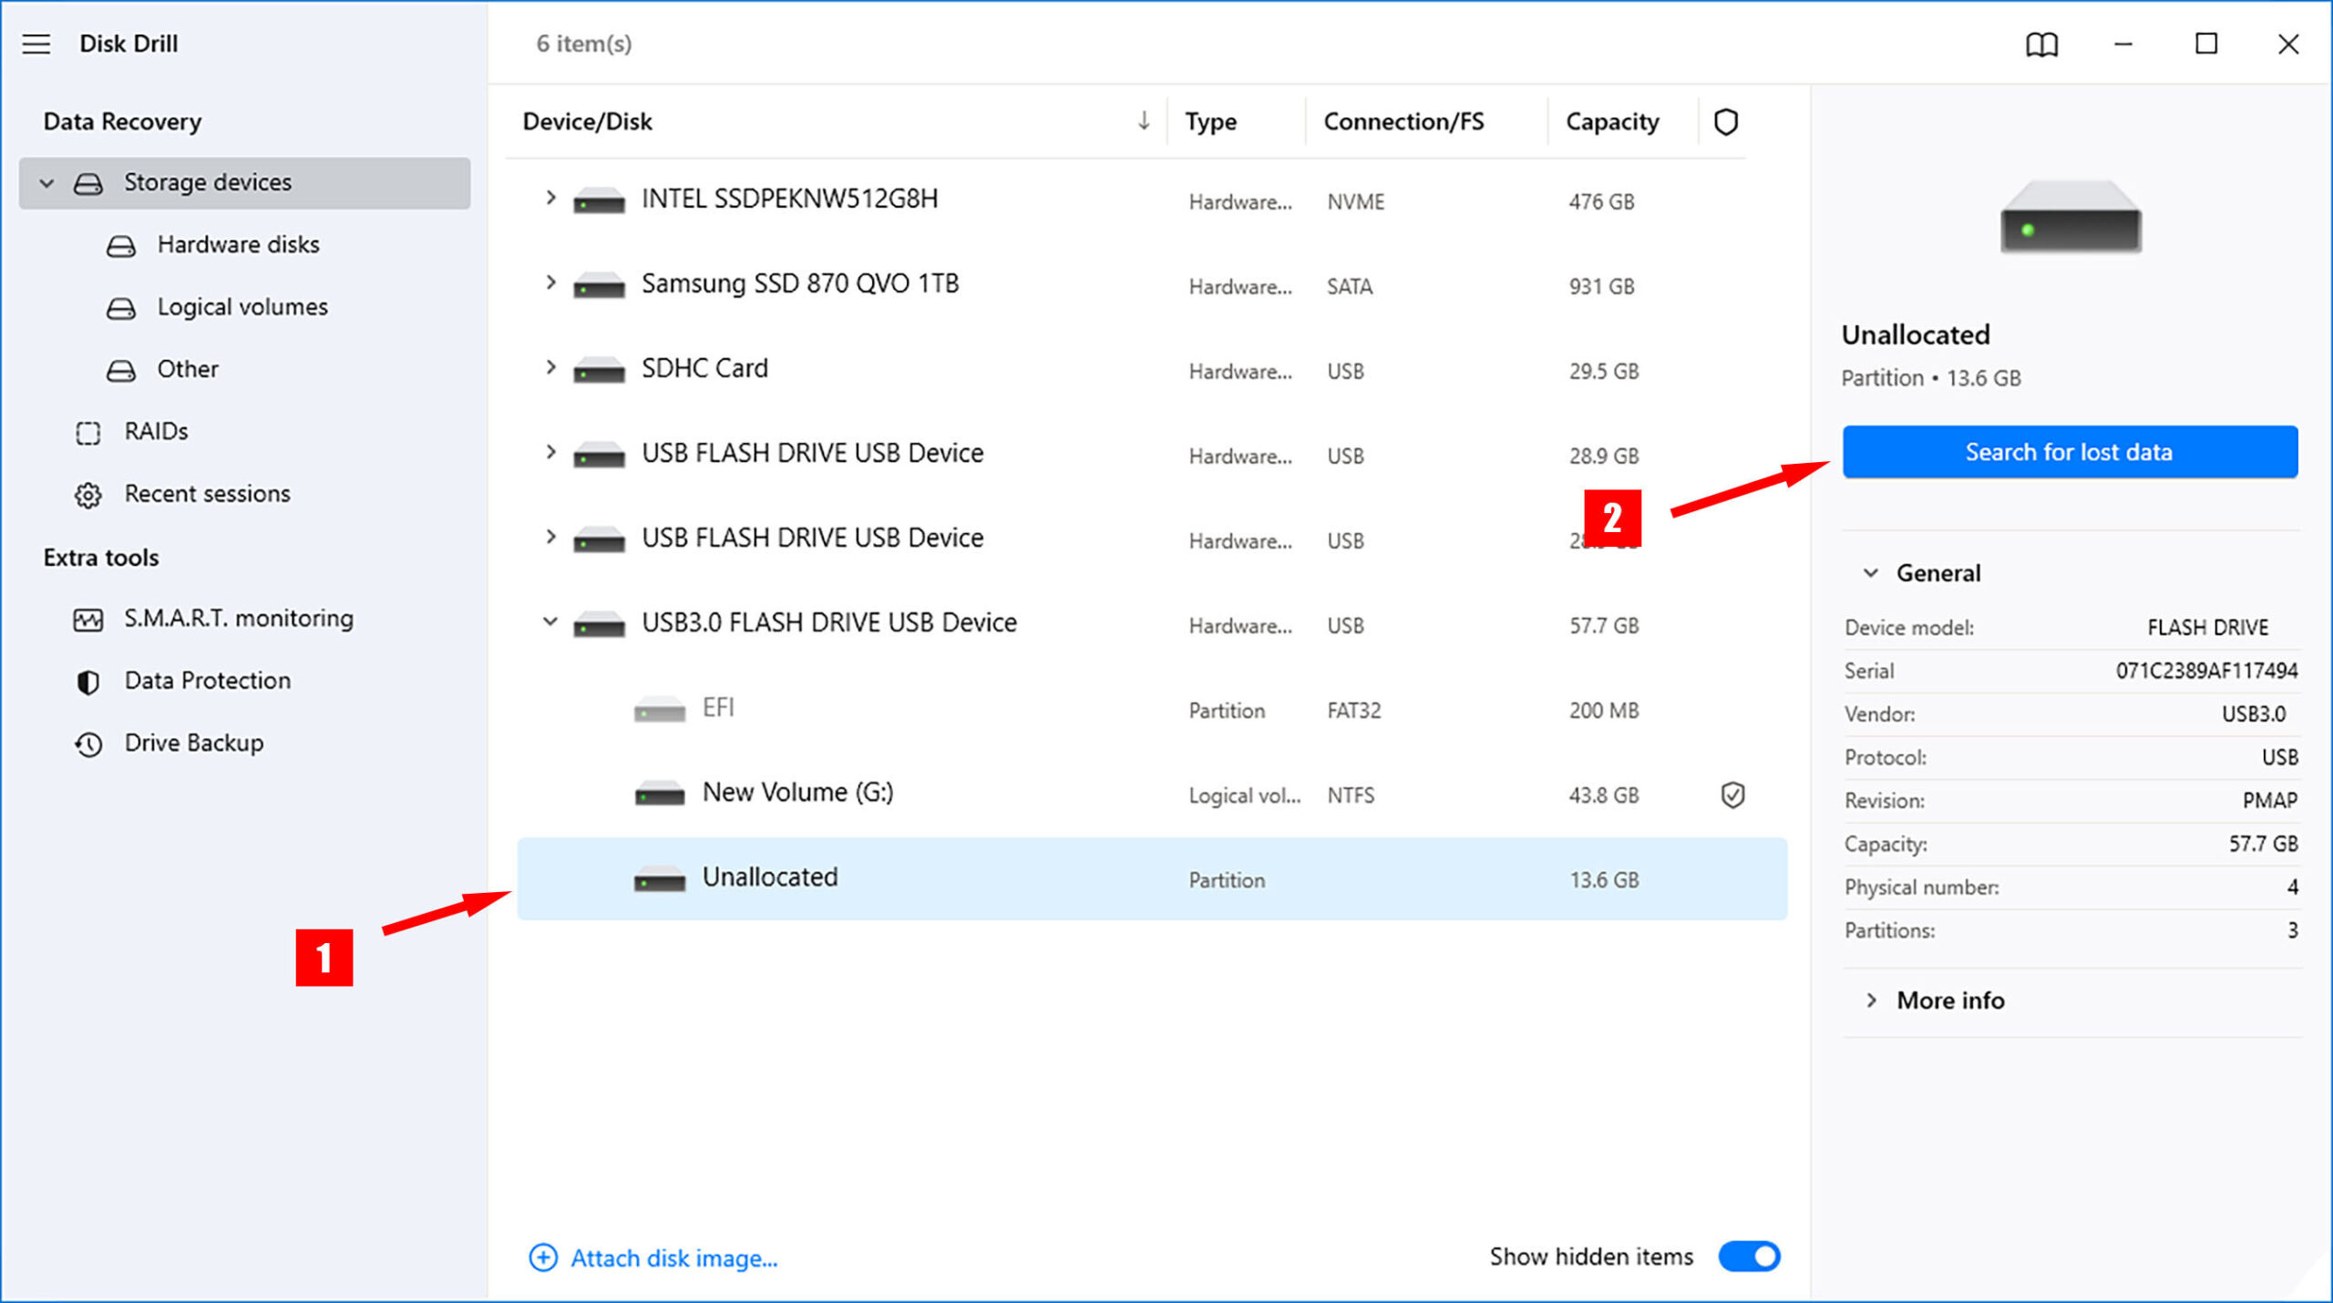2333x1303 pixels.
Task: Click the Logical volumes icon
Action: (x=120, y=306)
